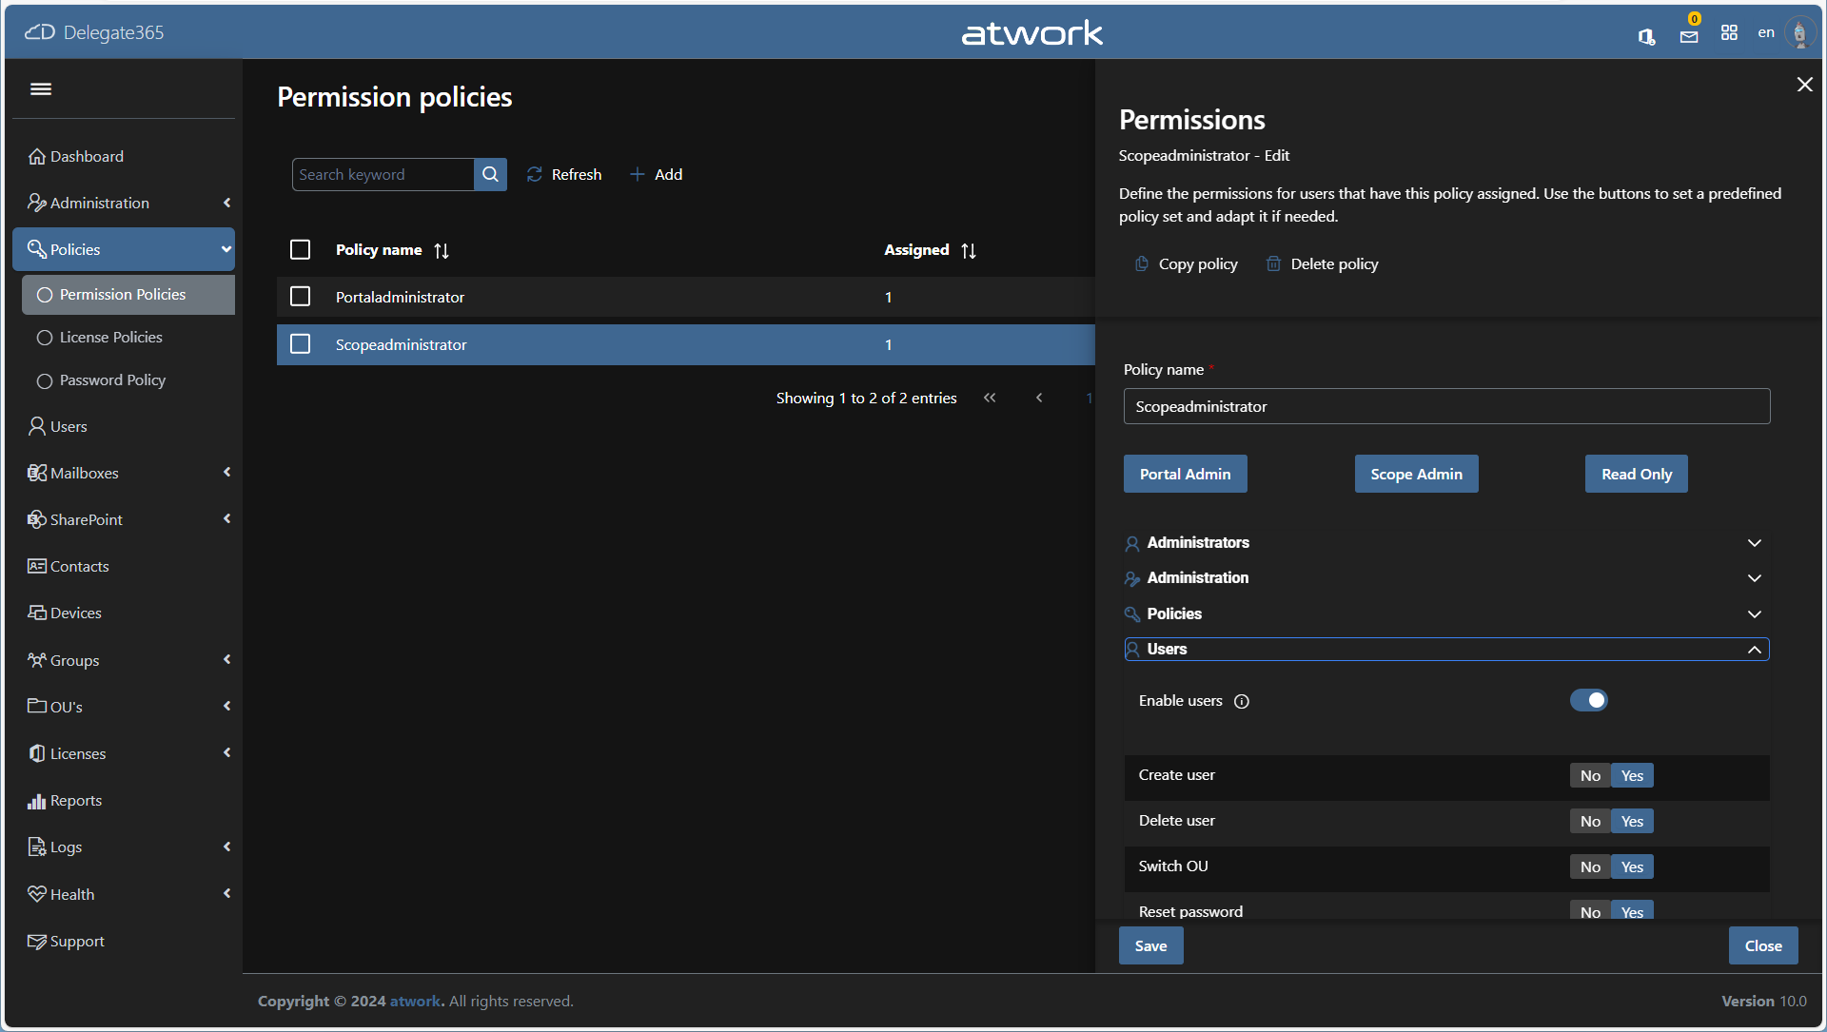Toggle the hamburger navigation menu
This screenshot has height=1032, width=1827.
point(41,88)
